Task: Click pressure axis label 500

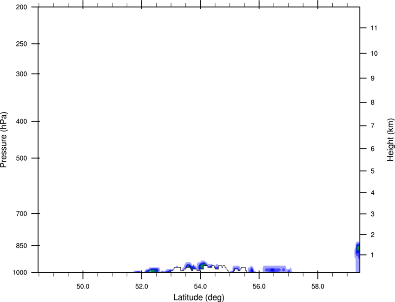Action: [x=21, y=158]
